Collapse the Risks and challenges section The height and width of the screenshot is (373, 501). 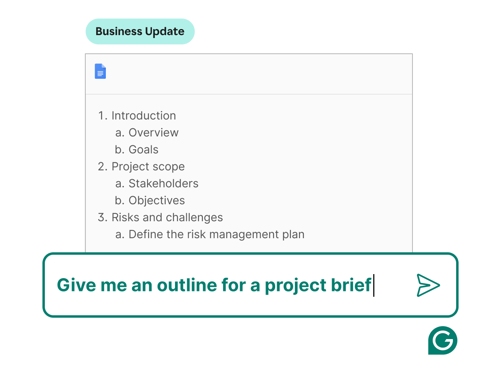coord(167,217)
